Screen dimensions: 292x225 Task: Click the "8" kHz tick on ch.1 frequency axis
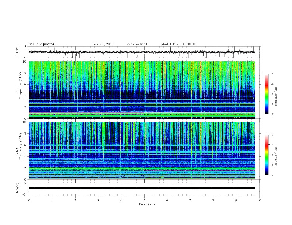tap(25, 73)
